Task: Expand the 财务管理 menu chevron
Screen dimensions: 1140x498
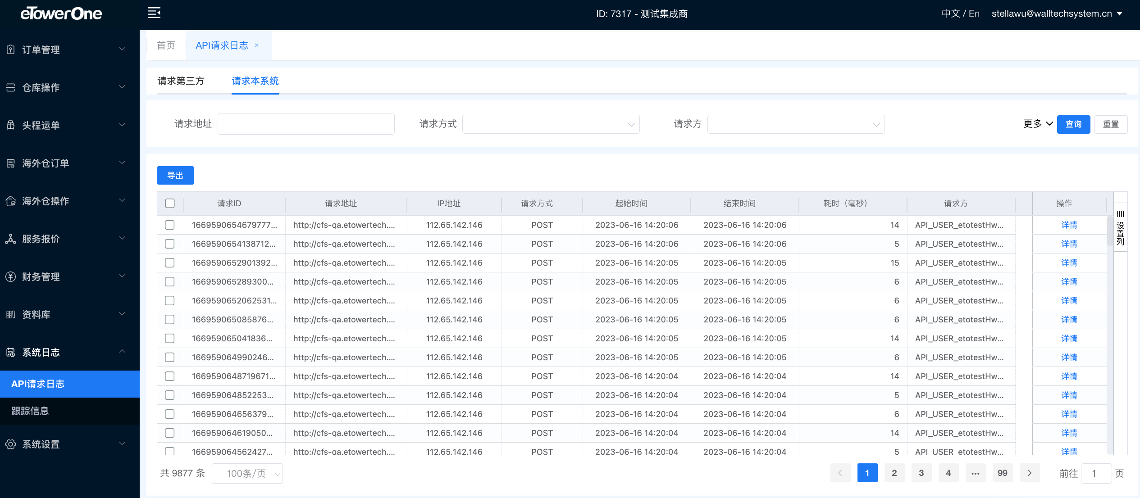Action: coord(122,276)
